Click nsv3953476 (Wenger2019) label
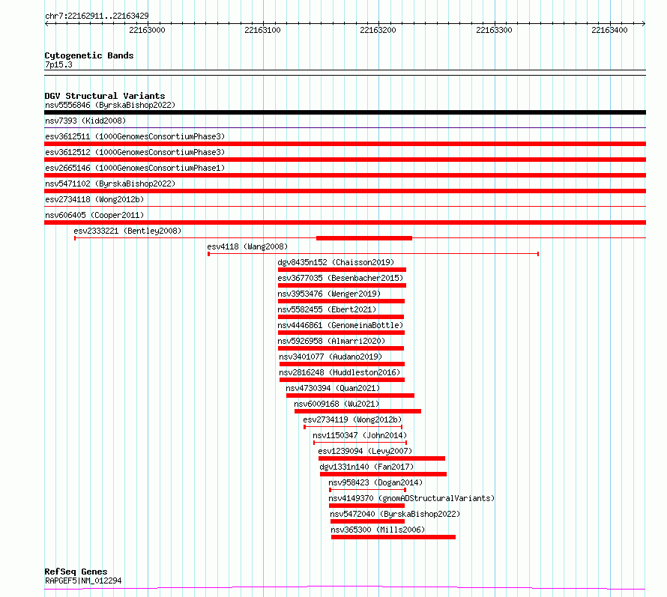This screenshot has width=667, height=597. (x=329, y=294)
